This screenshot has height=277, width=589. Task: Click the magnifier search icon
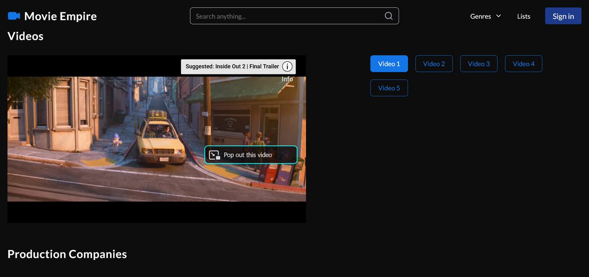pos(389,16)
